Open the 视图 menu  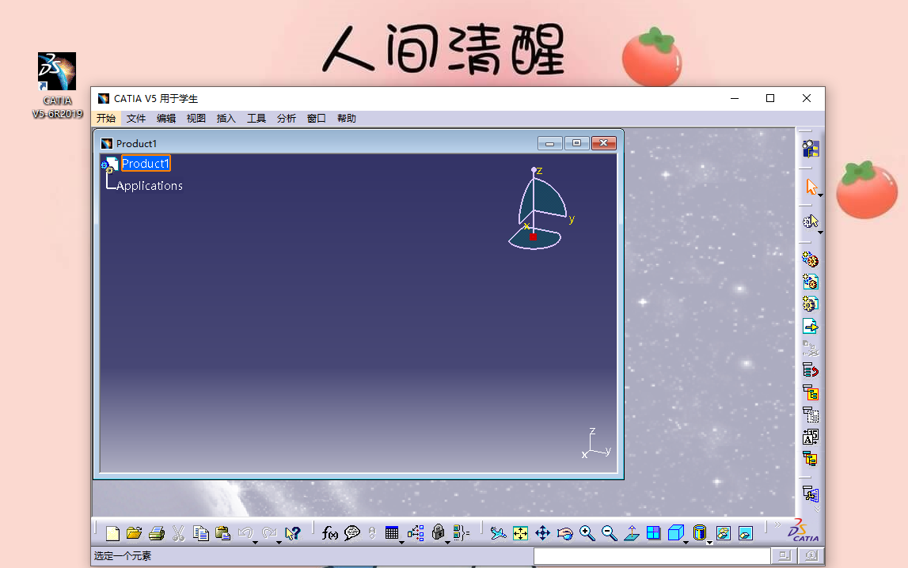[196, 118]
